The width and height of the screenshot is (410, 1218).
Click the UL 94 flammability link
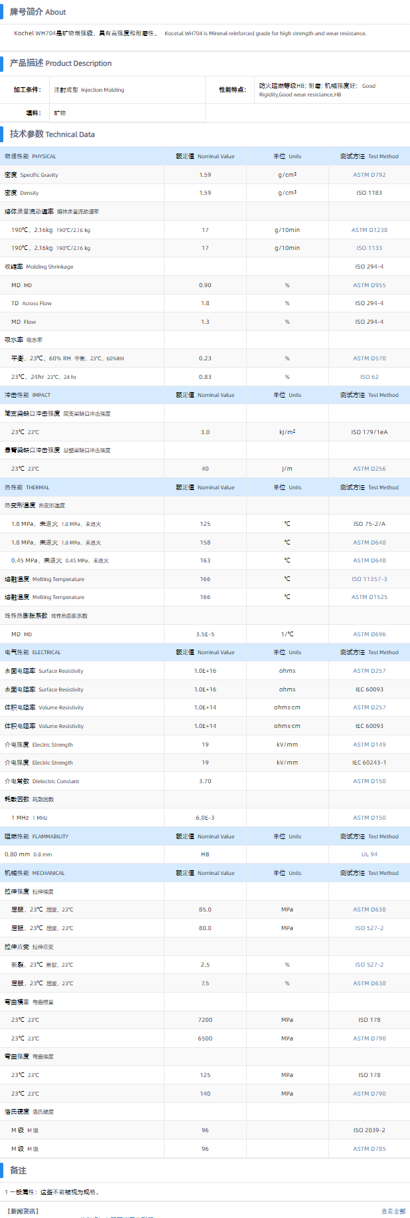coord(369,854)
